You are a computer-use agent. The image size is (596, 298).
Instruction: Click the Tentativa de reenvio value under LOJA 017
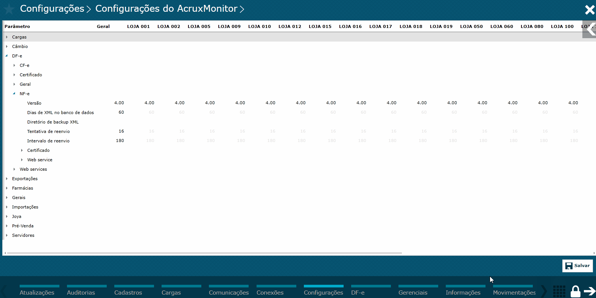tap(394, 131)
